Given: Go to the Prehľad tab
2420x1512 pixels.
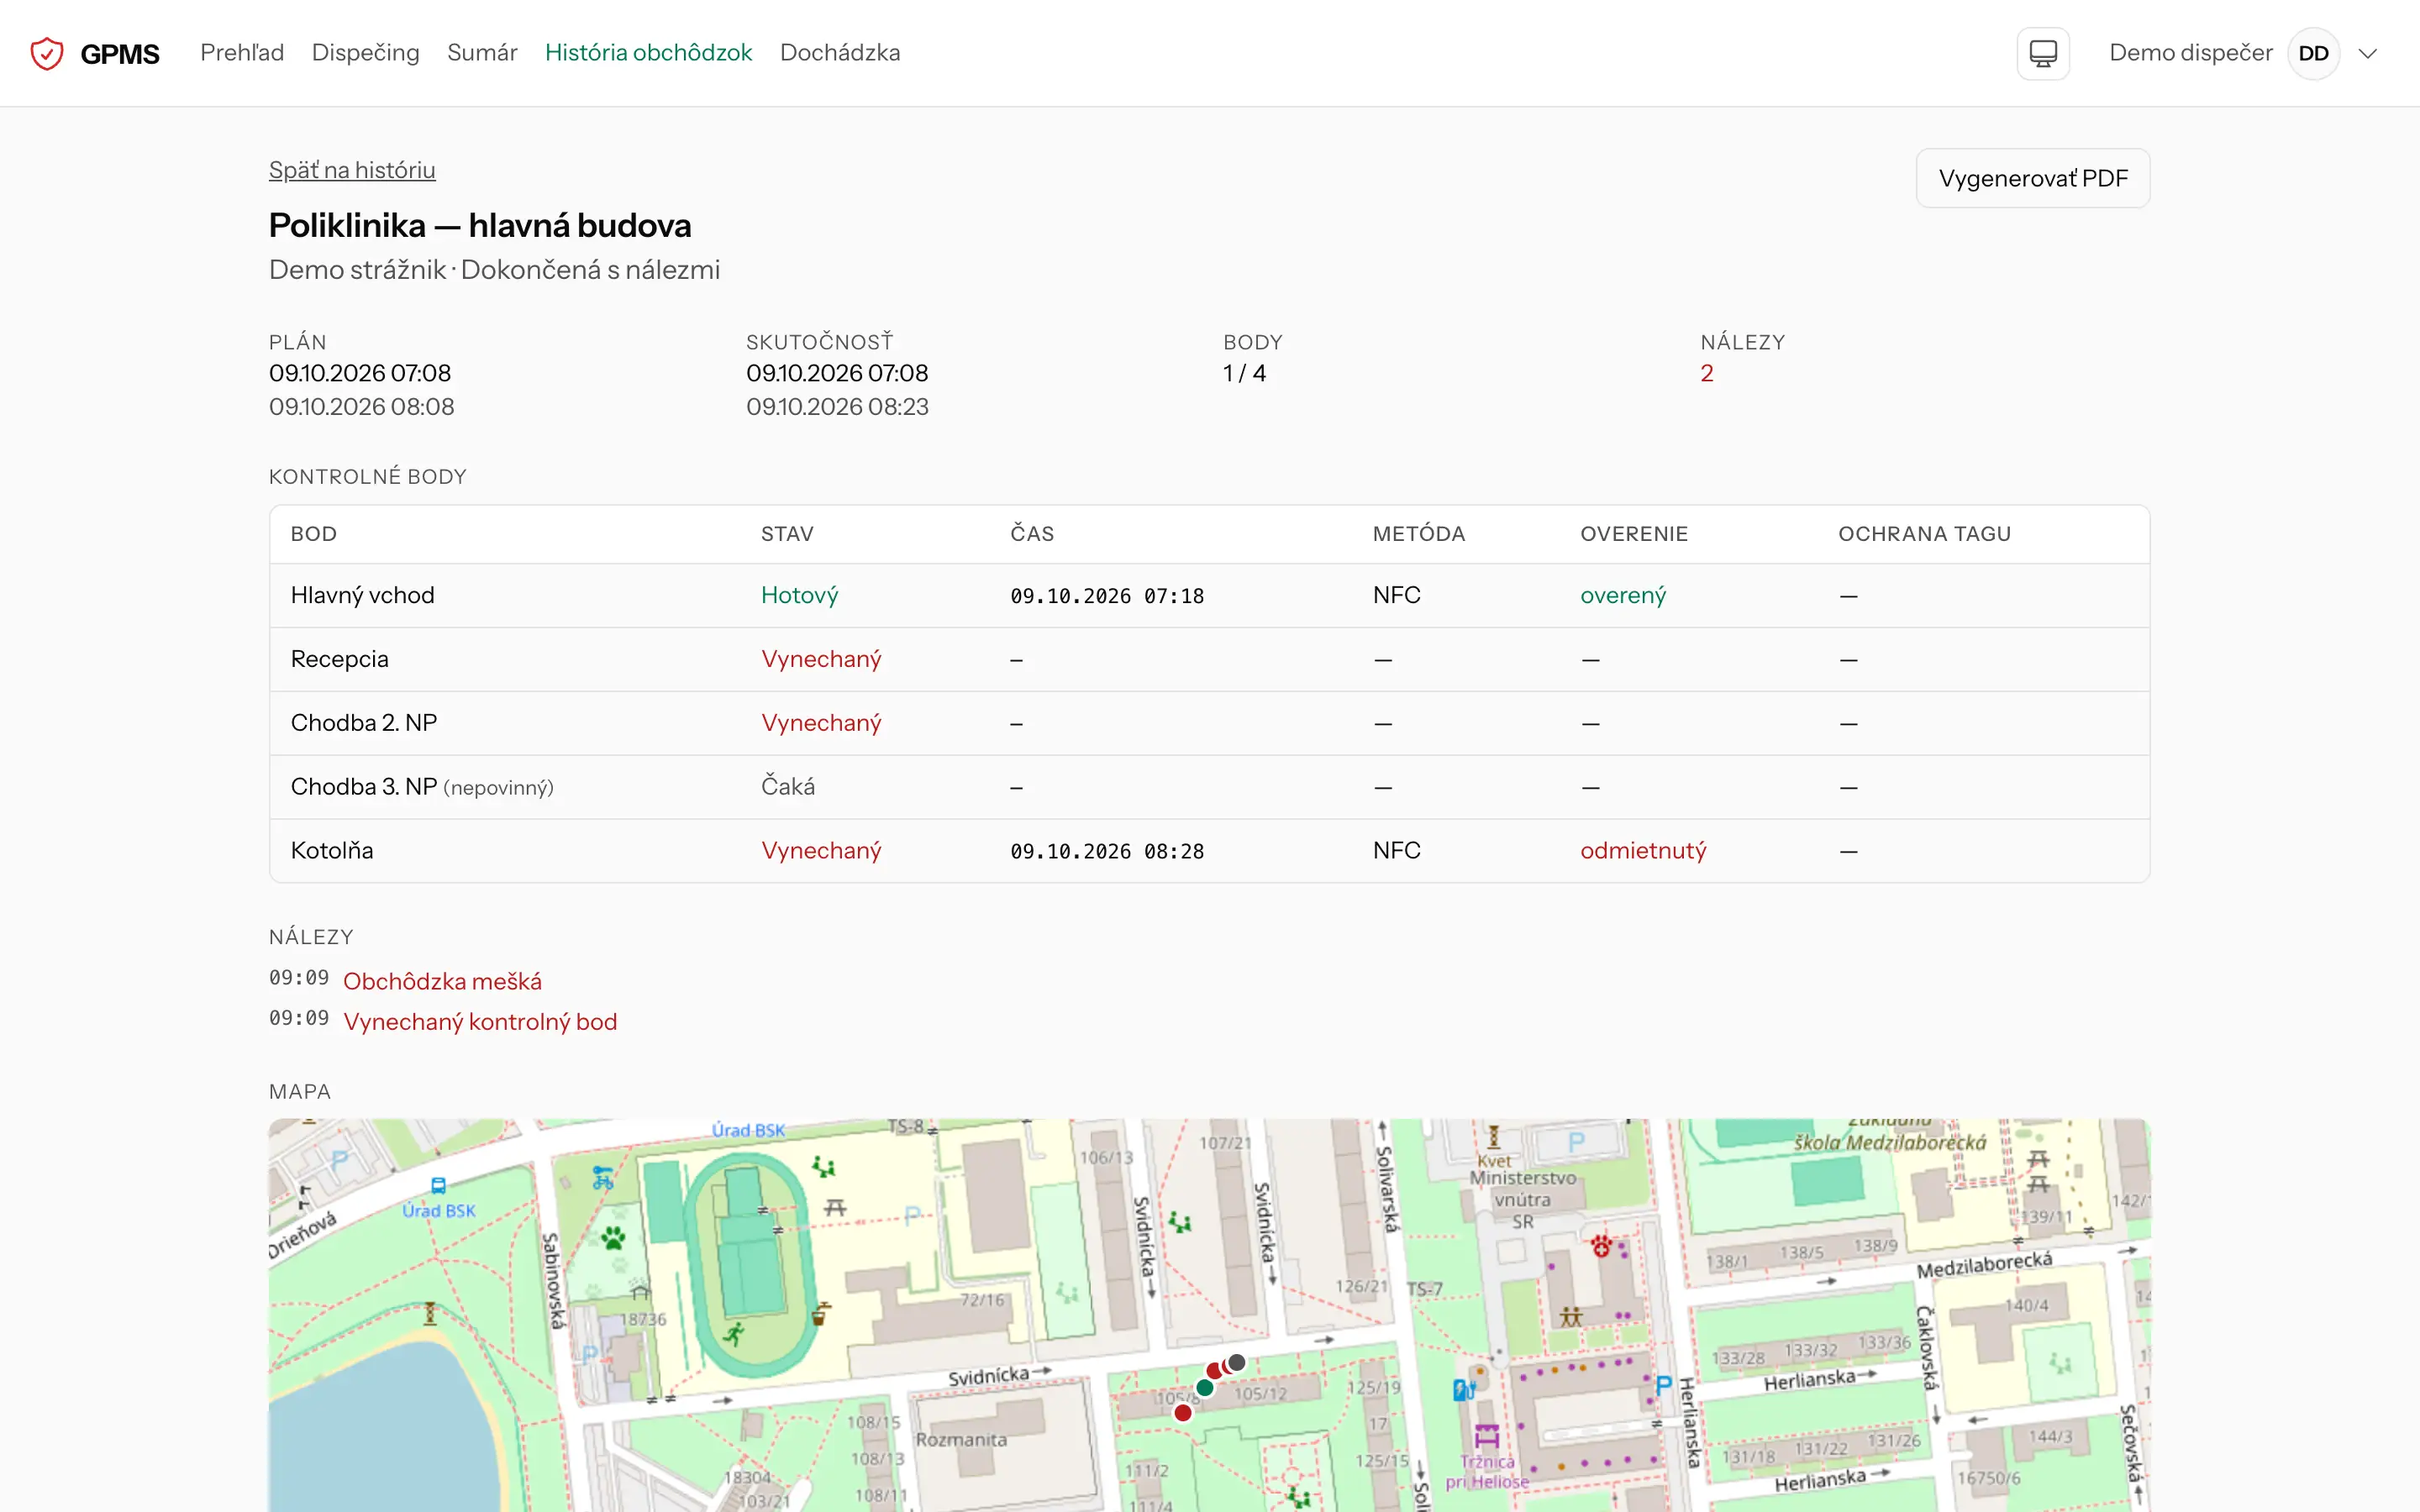Looking at the screenshot, I should [242, 53].
